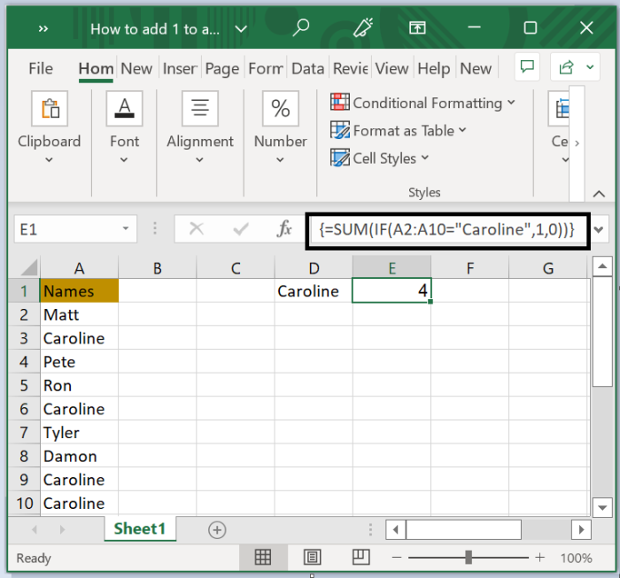Click the Clipboard paste icon
This screenshot has height=578, width=620.
tap(49, 109)
